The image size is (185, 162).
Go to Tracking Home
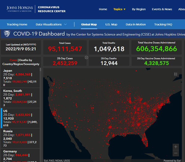click(x=17, y=24)
